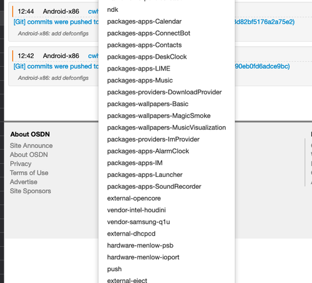Select ndk from the dropdown list
Image resolution: width=312 pixels, height=283 pixels.
pyautogui.click(x=167, y=9)
